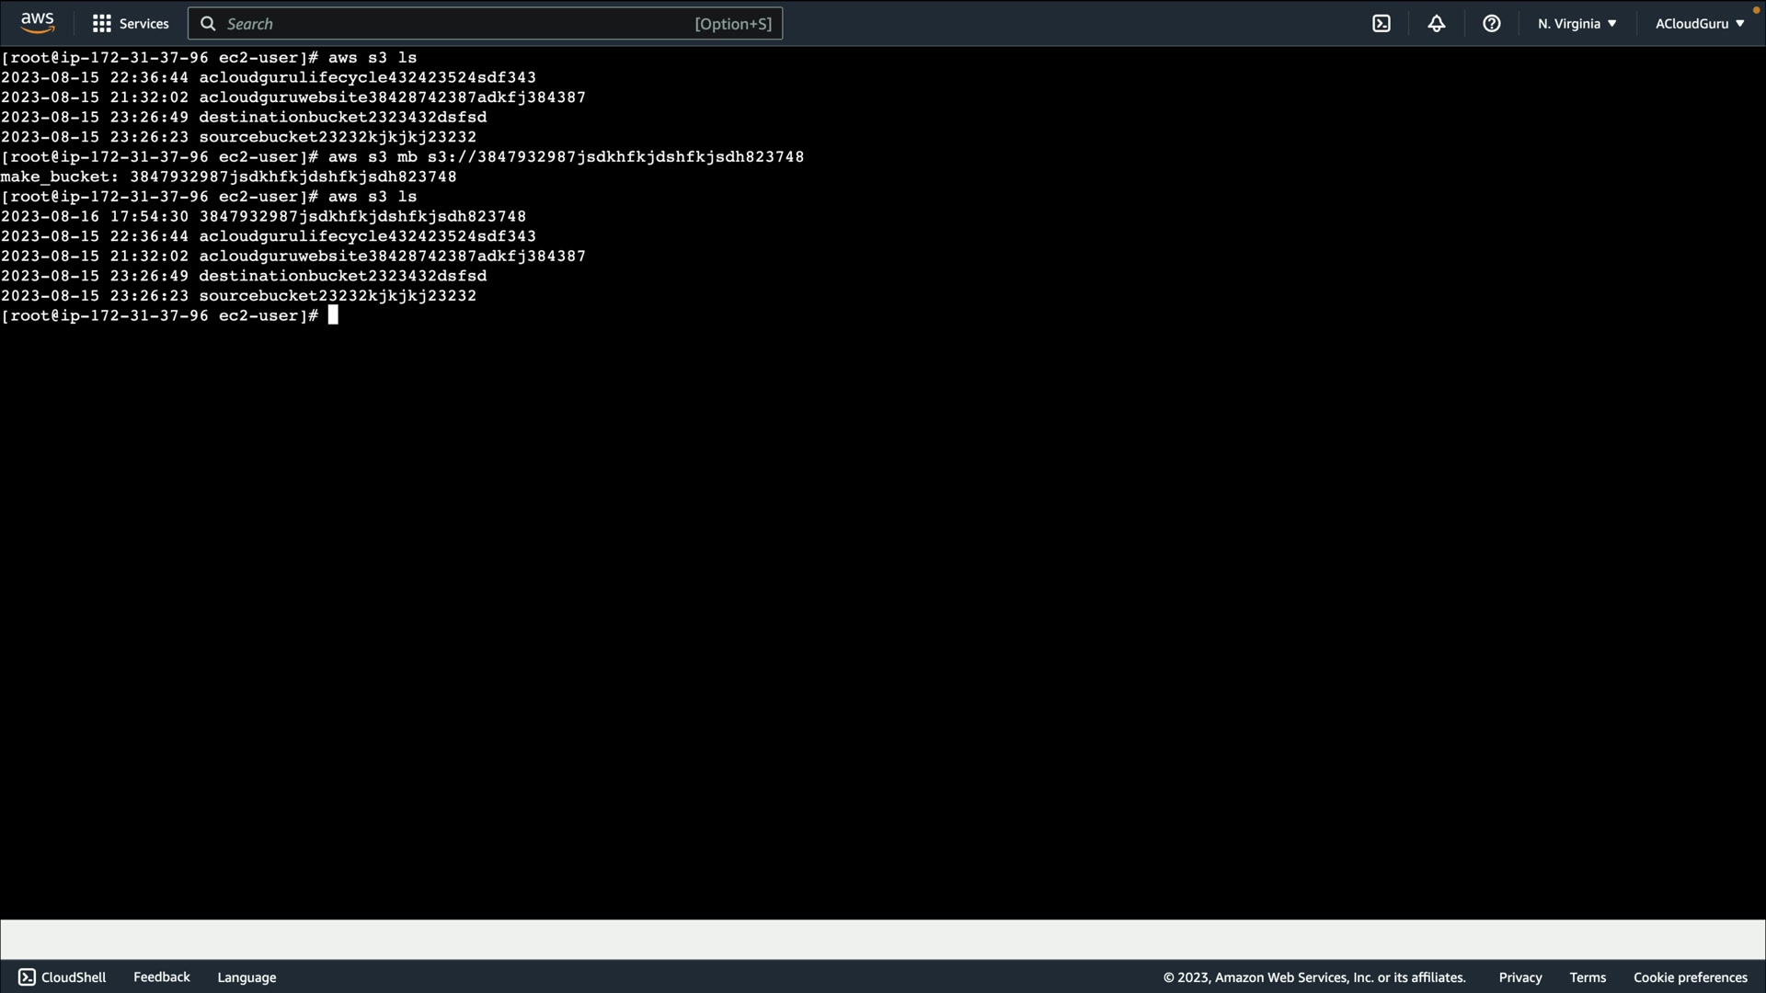This screenshot has height=993, width=1766.
Task: Launch CloudShell from top navigation icon
Action: [1382, 24]
